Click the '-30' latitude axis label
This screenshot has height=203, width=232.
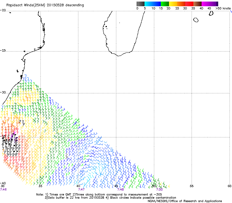point(3,92)
